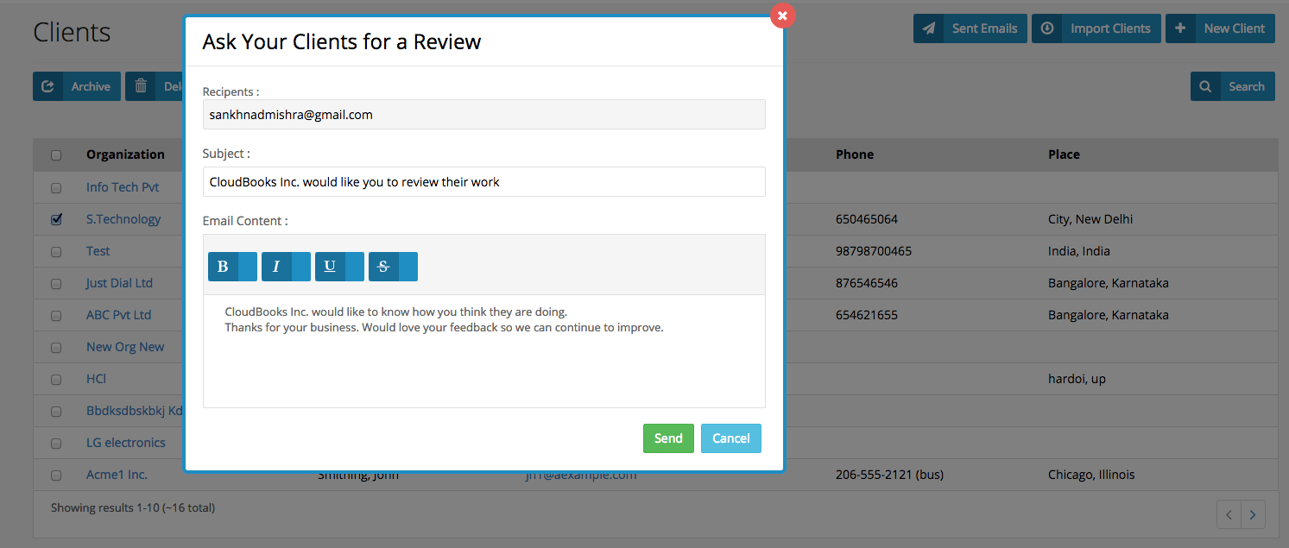Image resolution: width=1289 pixels, height=548 pixels.
Task: Toggle Underline formatting in email editor
Action: point(330,267)
